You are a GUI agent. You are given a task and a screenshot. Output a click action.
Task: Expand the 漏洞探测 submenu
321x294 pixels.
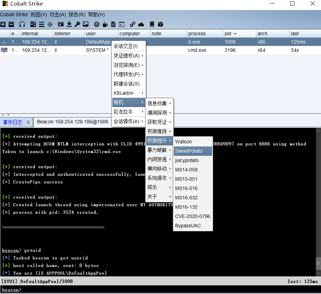coord(159,113)
